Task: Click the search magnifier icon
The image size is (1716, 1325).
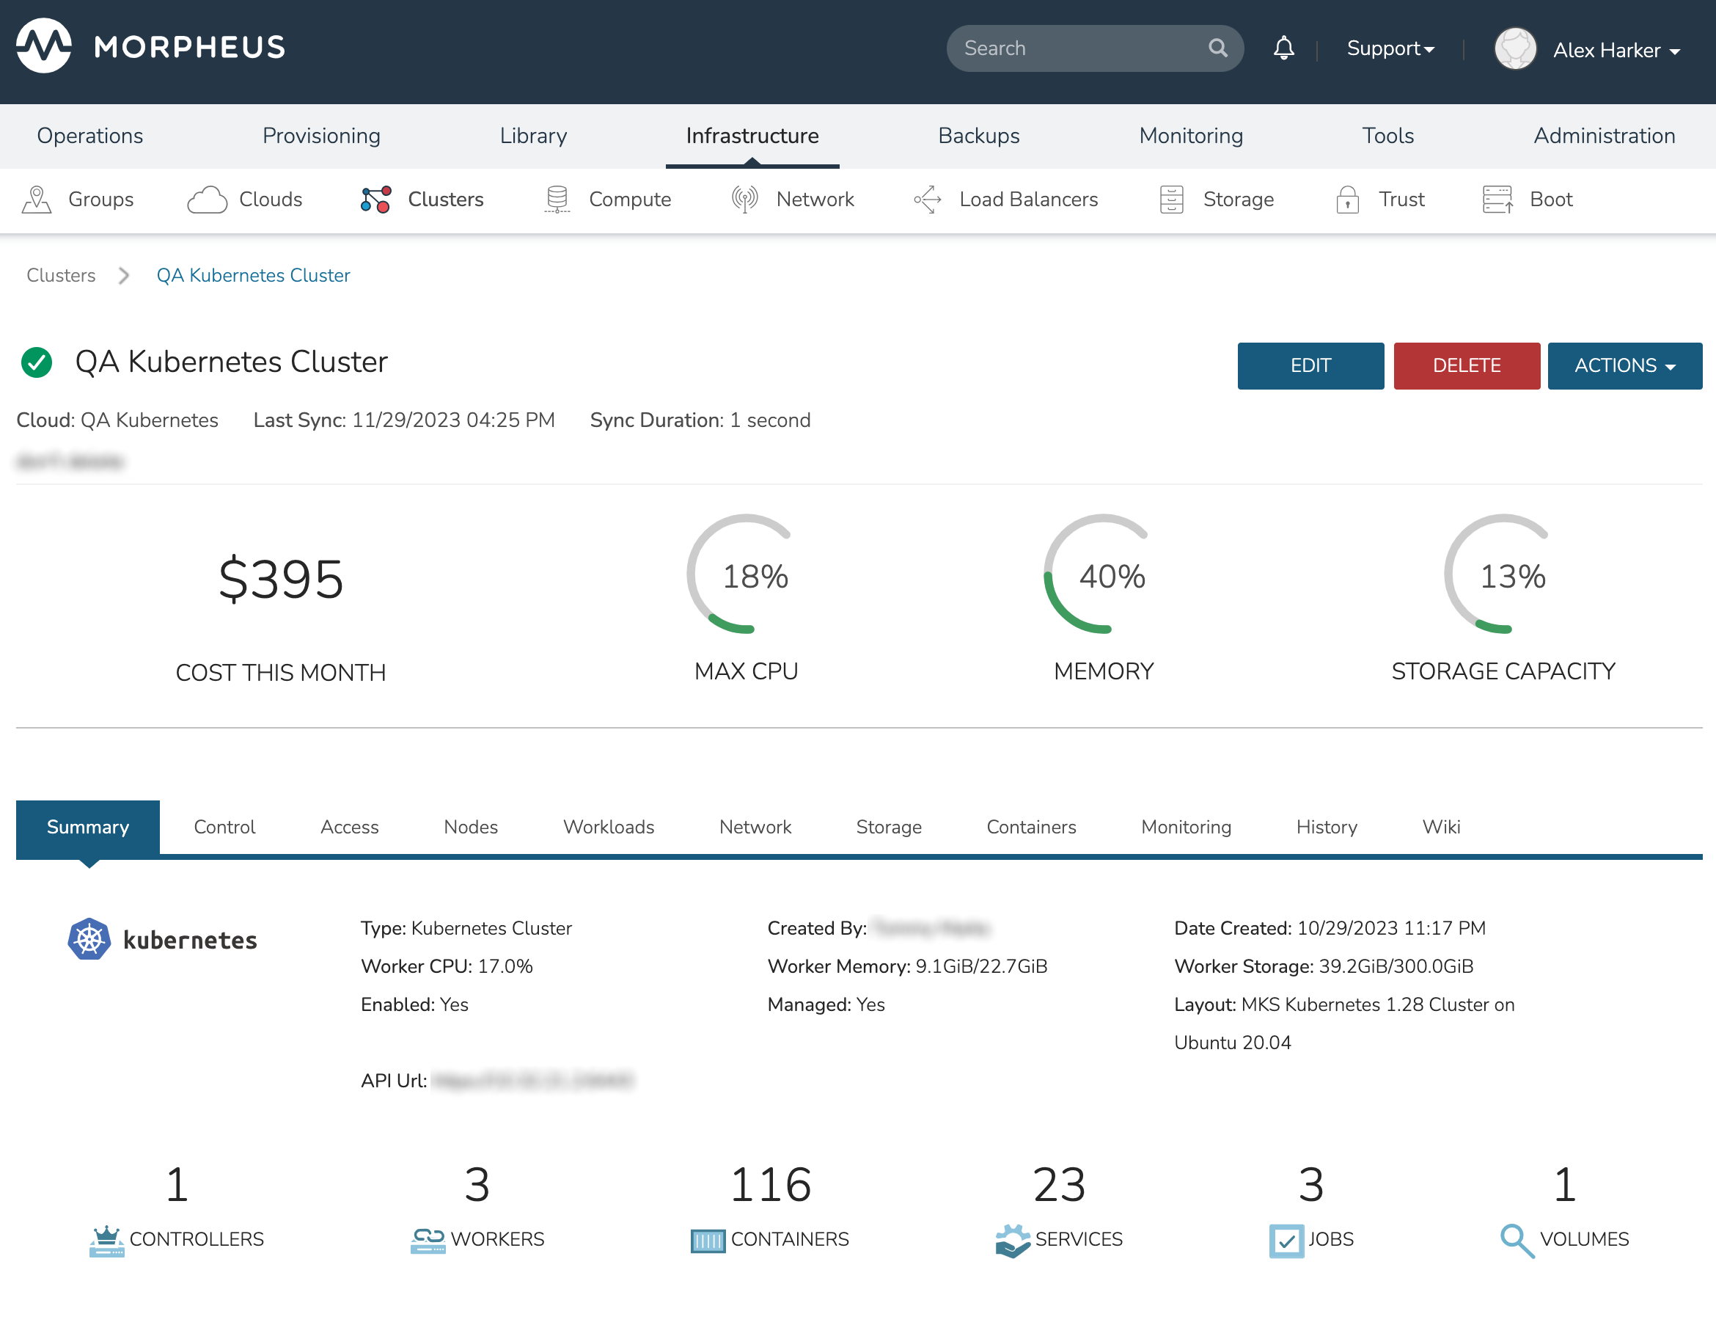Action: tap(1217, 48)
